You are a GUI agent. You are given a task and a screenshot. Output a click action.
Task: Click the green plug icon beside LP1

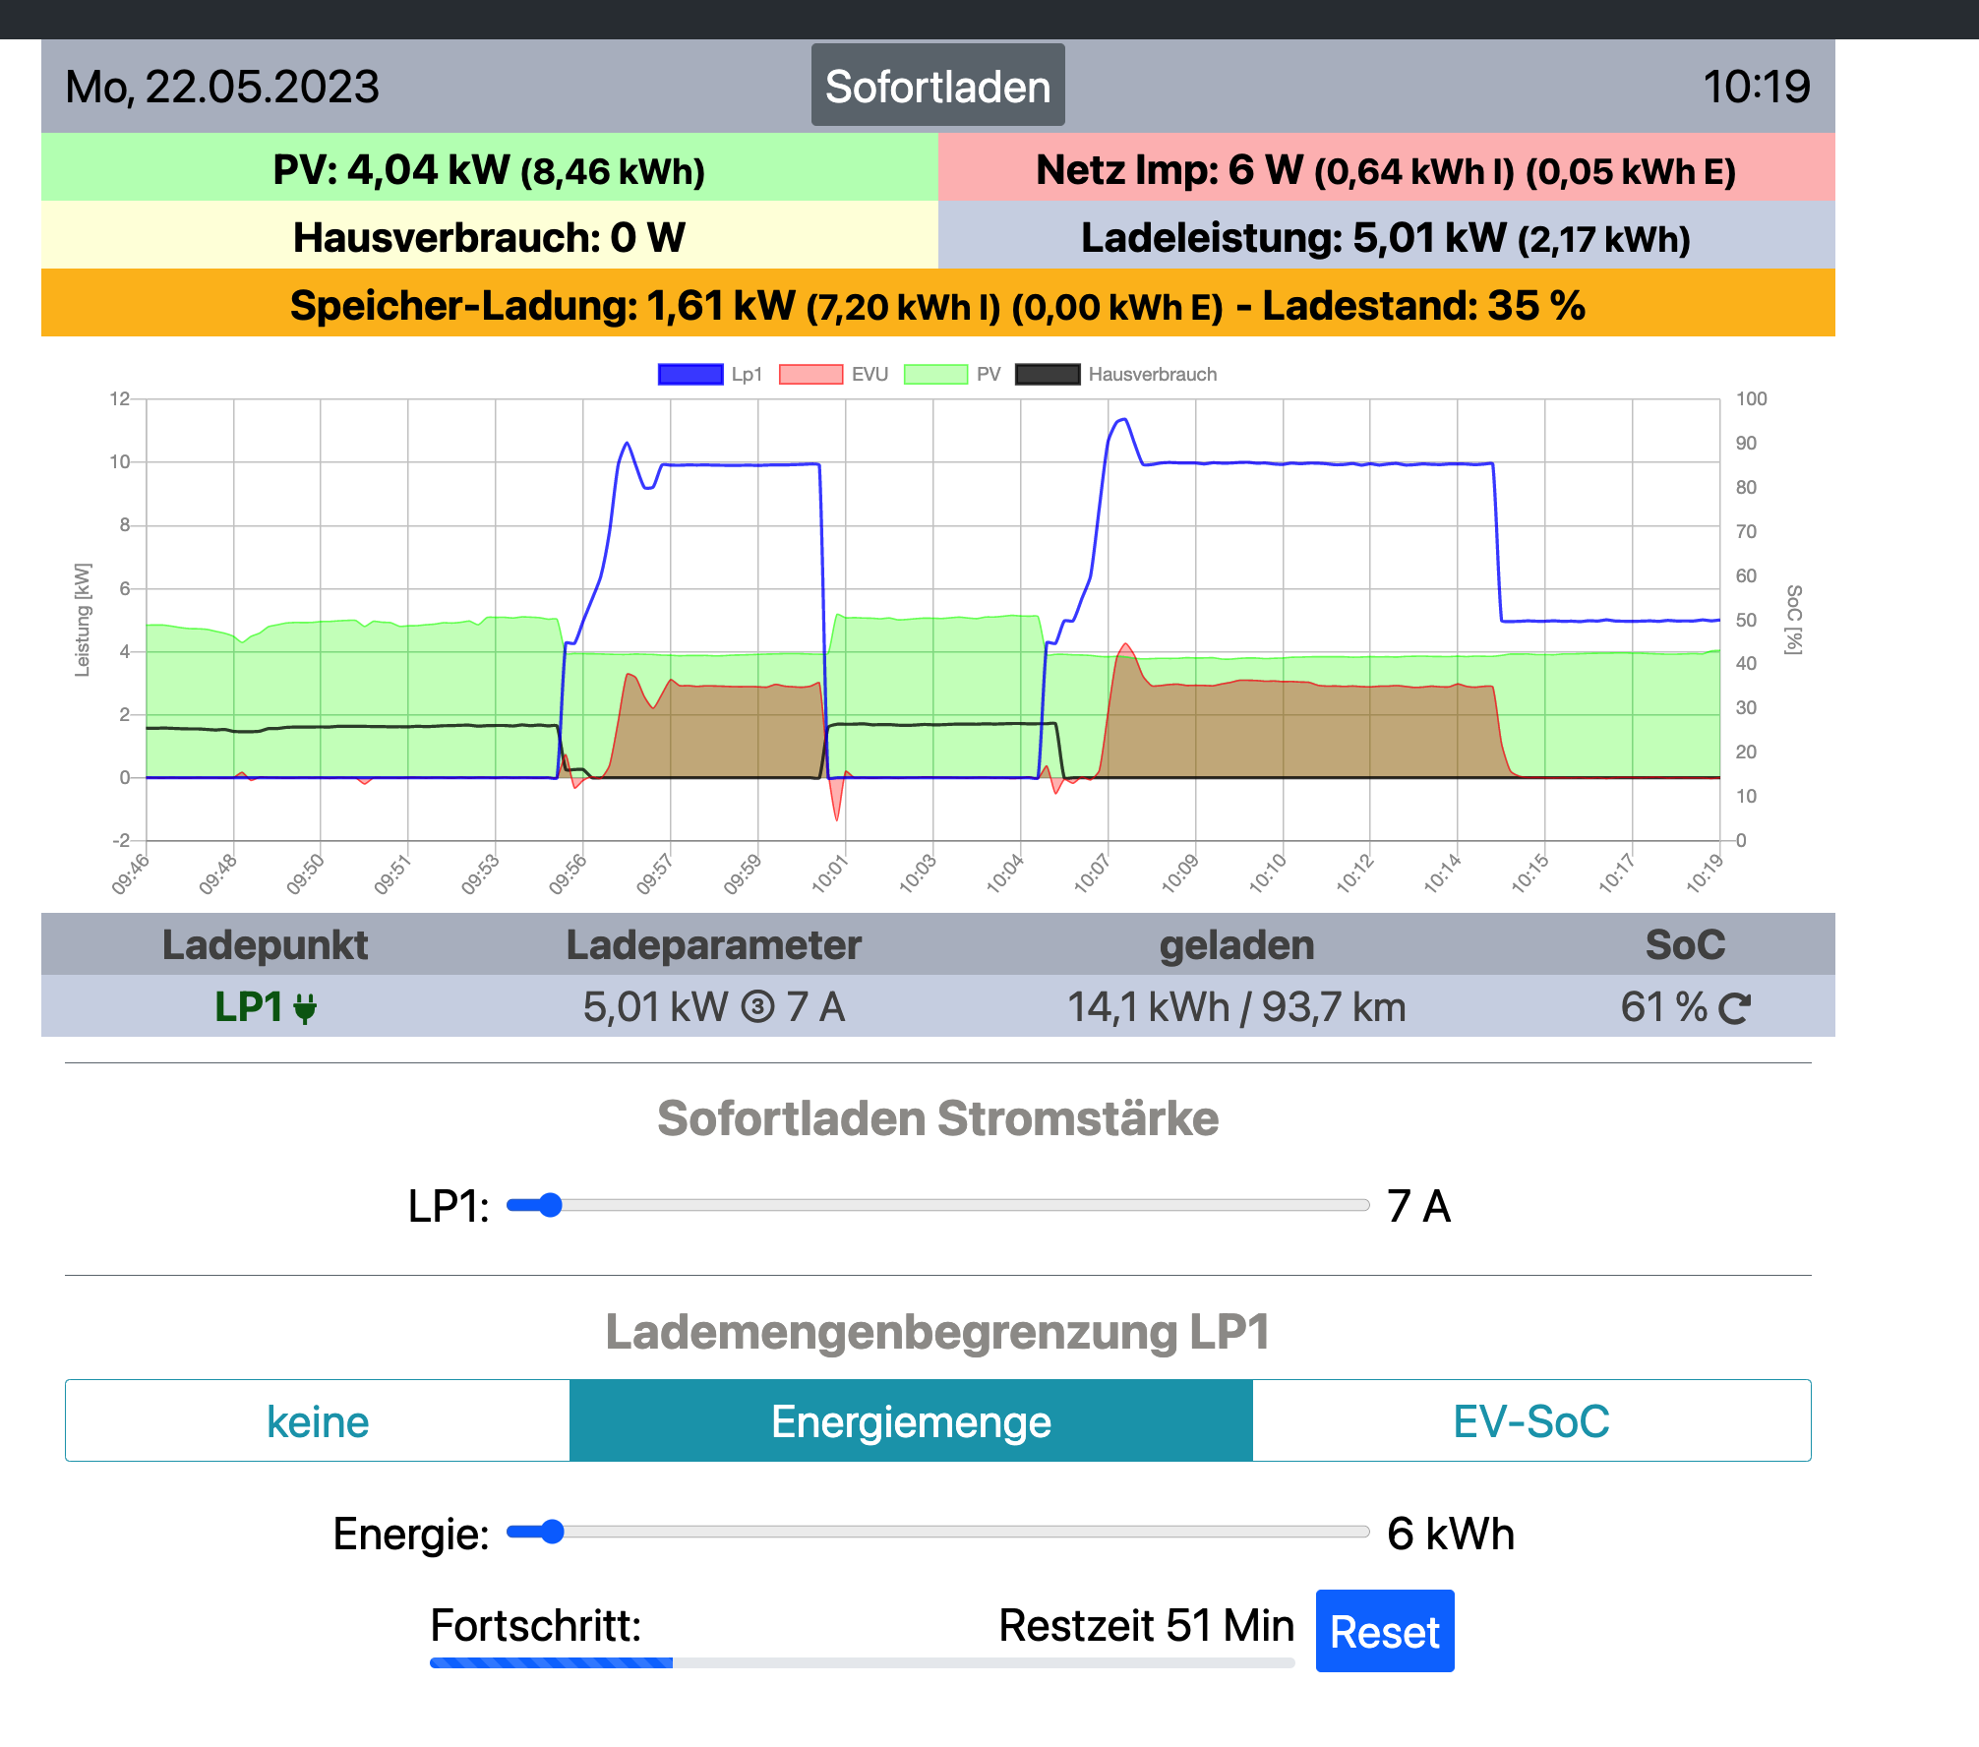point(306,1008)
